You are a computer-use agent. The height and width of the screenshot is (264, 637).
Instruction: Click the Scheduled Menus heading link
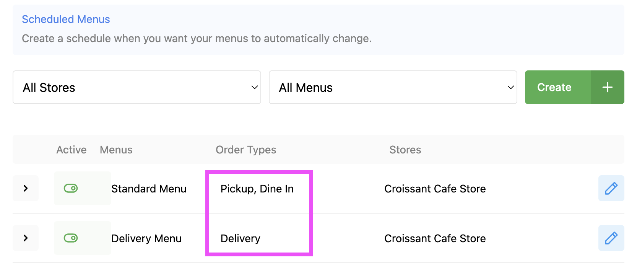point(66,19)
